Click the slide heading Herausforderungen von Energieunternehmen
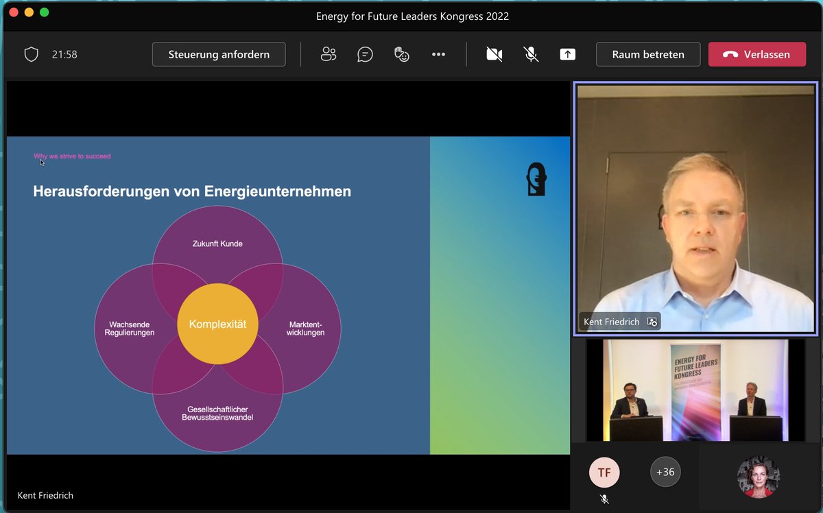 coord(192,191)
